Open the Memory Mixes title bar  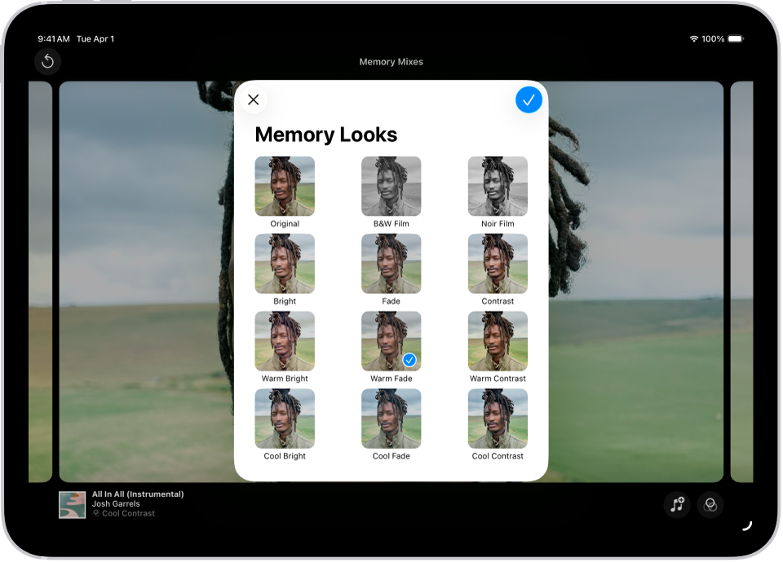[391, 62]
